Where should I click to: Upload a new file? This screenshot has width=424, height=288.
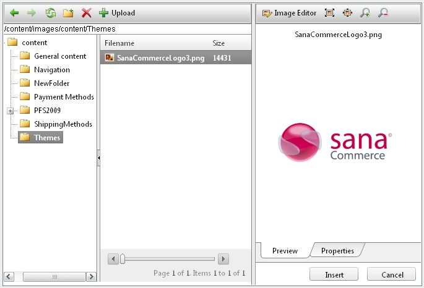point(117,13)
